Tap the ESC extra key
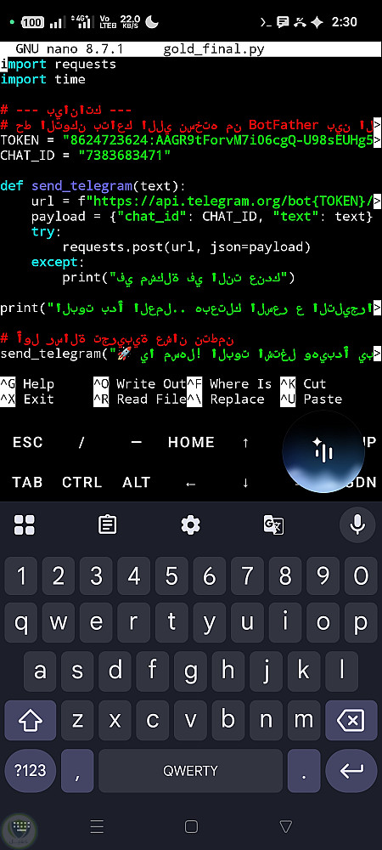 tap(28, 442)
